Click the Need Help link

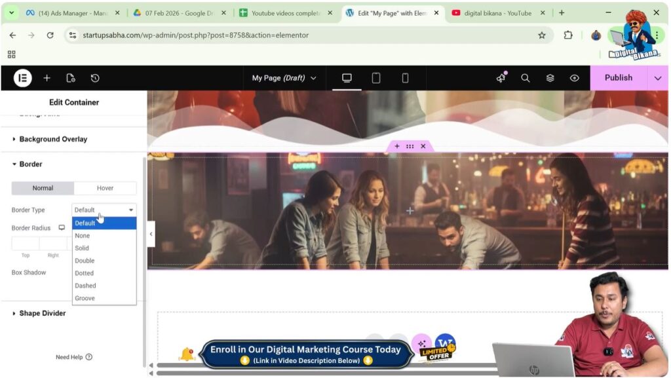click(73, 357)
